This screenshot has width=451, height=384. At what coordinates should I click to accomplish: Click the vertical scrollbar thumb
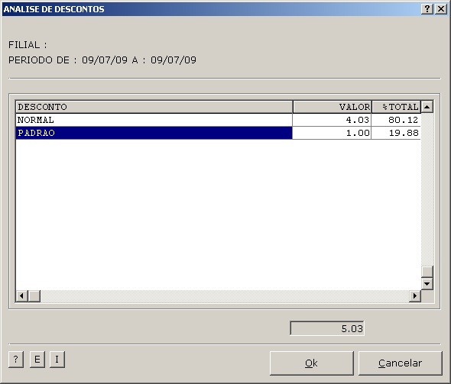(x=427, y=272)
